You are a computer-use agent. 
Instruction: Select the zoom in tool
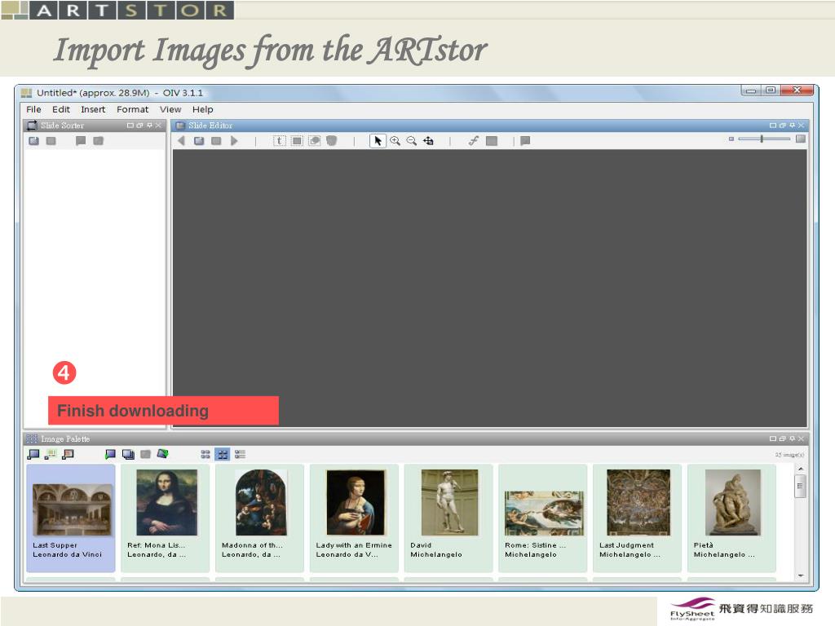point(395,140)
